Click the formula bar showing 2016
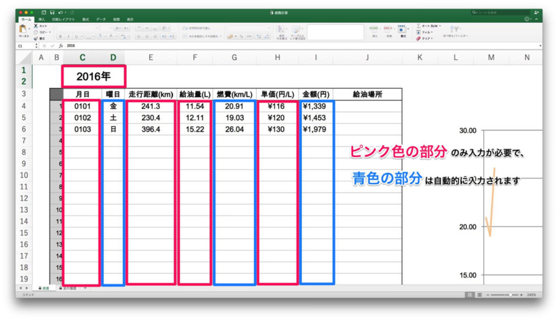This screenshot has width=558, height=320. [301, 46]
